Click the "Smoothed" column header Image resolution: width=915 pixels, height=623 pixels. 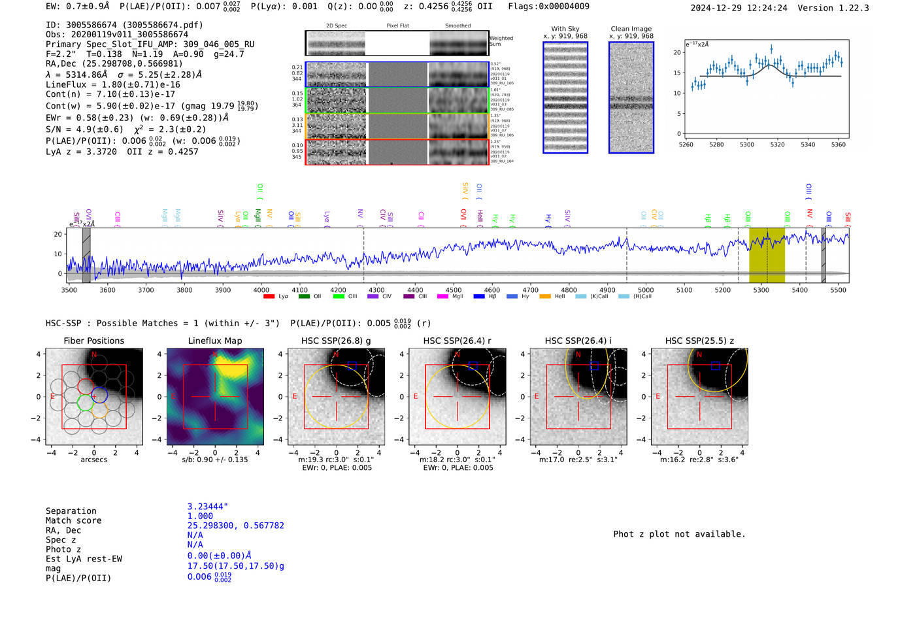pos(457,25)
